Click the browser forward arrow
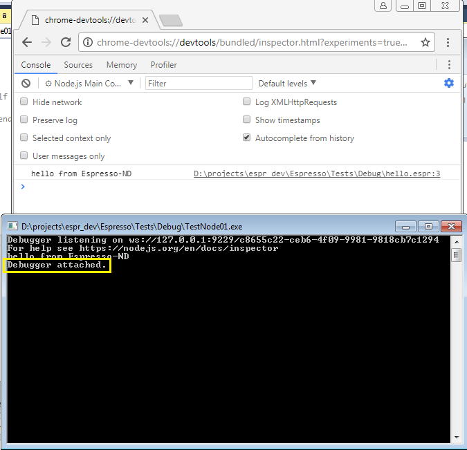The width and height of the screenshot is (467, 450). 46,42
